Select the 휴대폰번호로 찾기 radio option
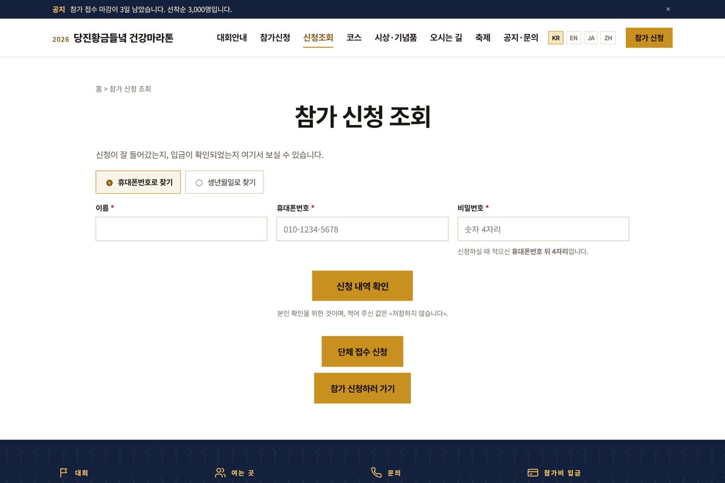Screen dimensions: 725x483 point(138,182)
